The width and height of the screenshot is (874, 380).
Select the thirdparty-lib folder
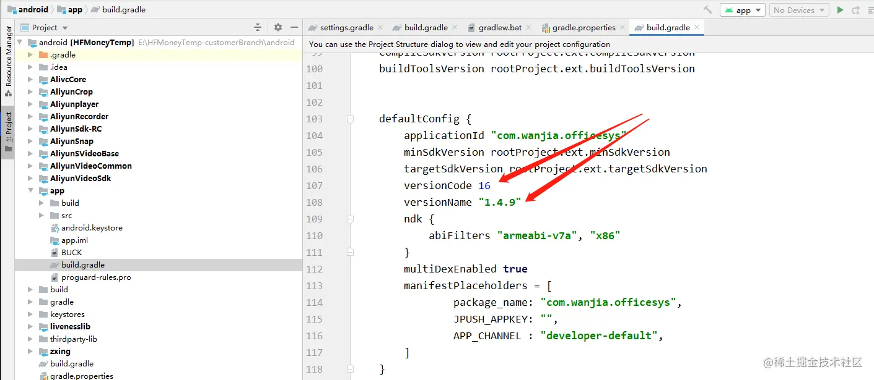[x=73, y=339]
